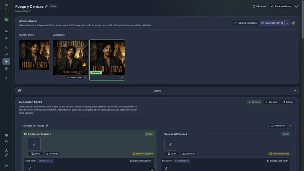Rename track 1 Cenizas del Pasado
The width and height of the screenshot is (304, 171).
click(x=47, y=126)
